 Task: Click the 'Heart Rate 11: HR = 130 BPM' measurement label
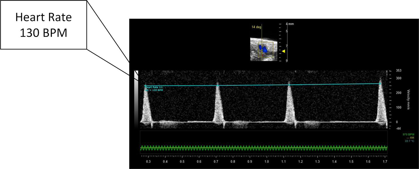pyautogui.click(x=154, y=89)
